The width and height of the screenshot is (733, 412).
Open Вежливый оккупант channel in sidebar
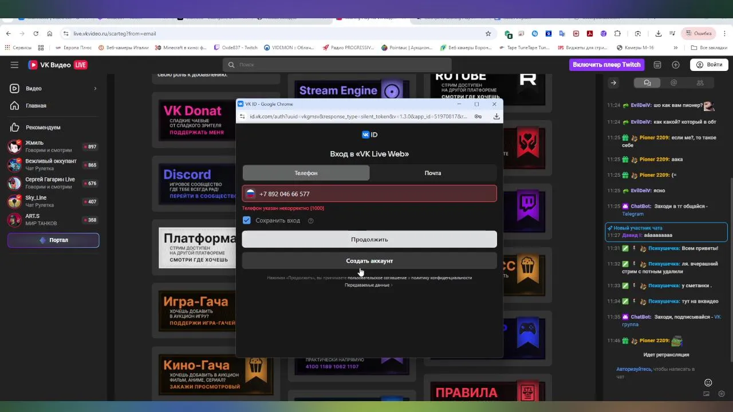pos(53,165)
